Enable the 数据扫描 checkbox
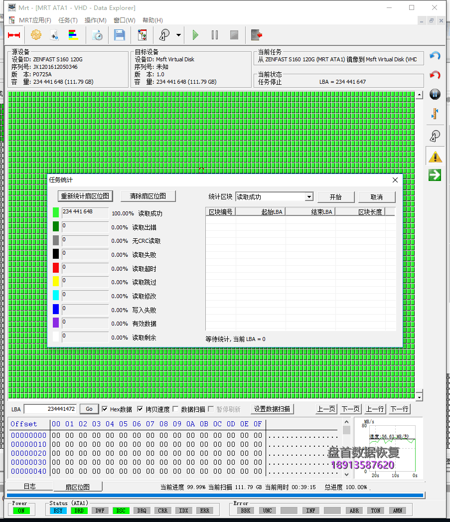450x522 pixels. 175,409
